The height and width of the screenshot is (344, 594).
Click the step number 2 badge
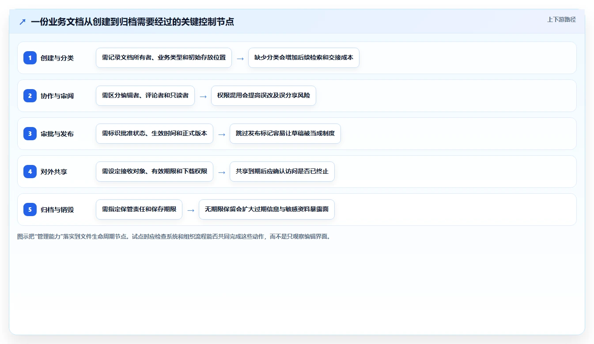(x=30, y=96)
